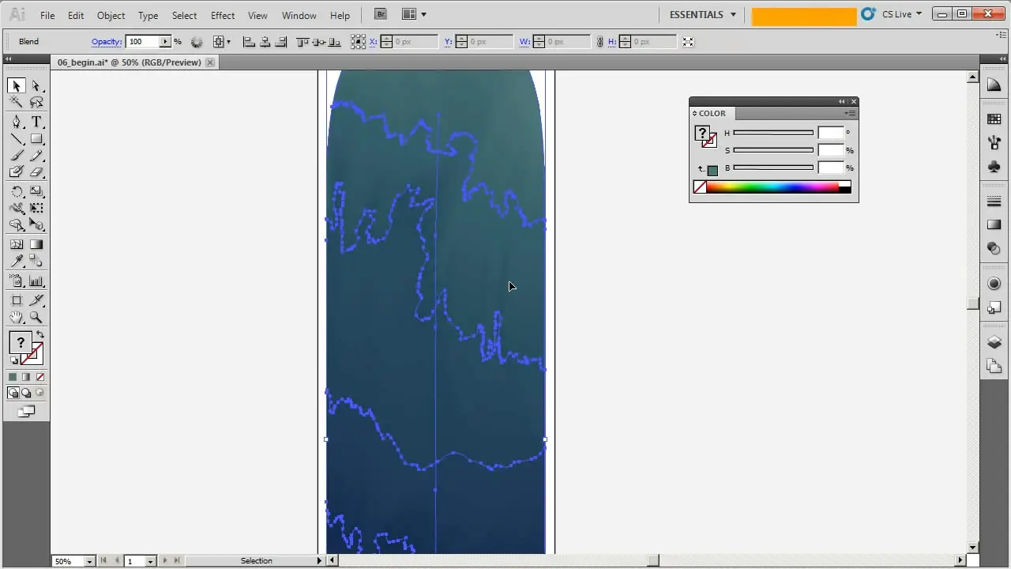Screen dimensions: 1011x569
Task: Open the Window menu
Action: (x=299, y=15)
